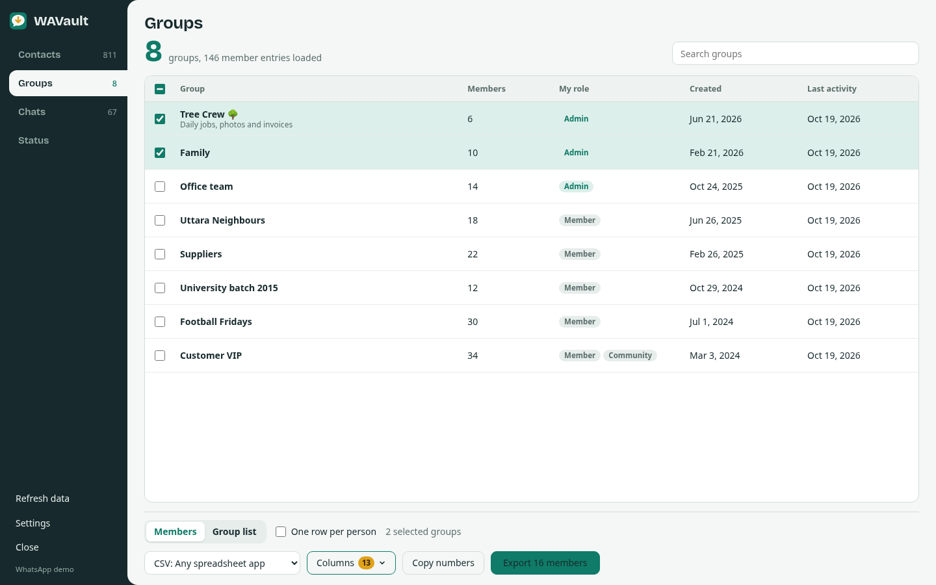The height and width of the screenshot is (585, 936).
Task: Check the Uttara Neighbours group checkbox
Action: pos(160,220)
